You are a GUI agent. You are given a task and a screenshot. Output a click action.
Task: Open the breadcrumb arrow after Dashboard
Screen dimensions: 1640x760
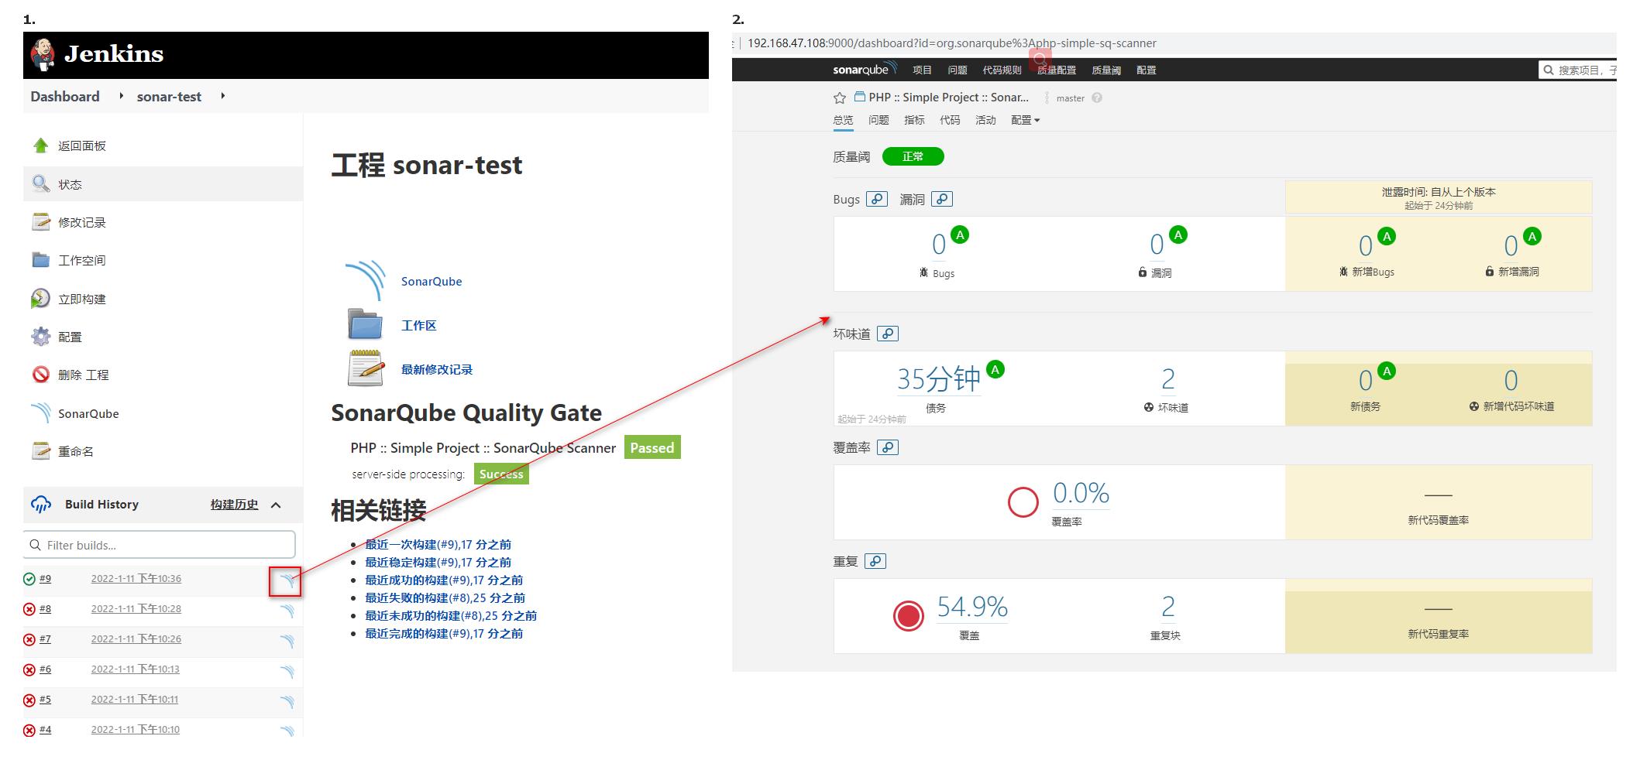122,96
